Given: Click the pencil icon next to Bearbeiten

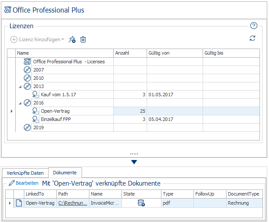Looking at the screenshot, I should (x=12, y=183).
